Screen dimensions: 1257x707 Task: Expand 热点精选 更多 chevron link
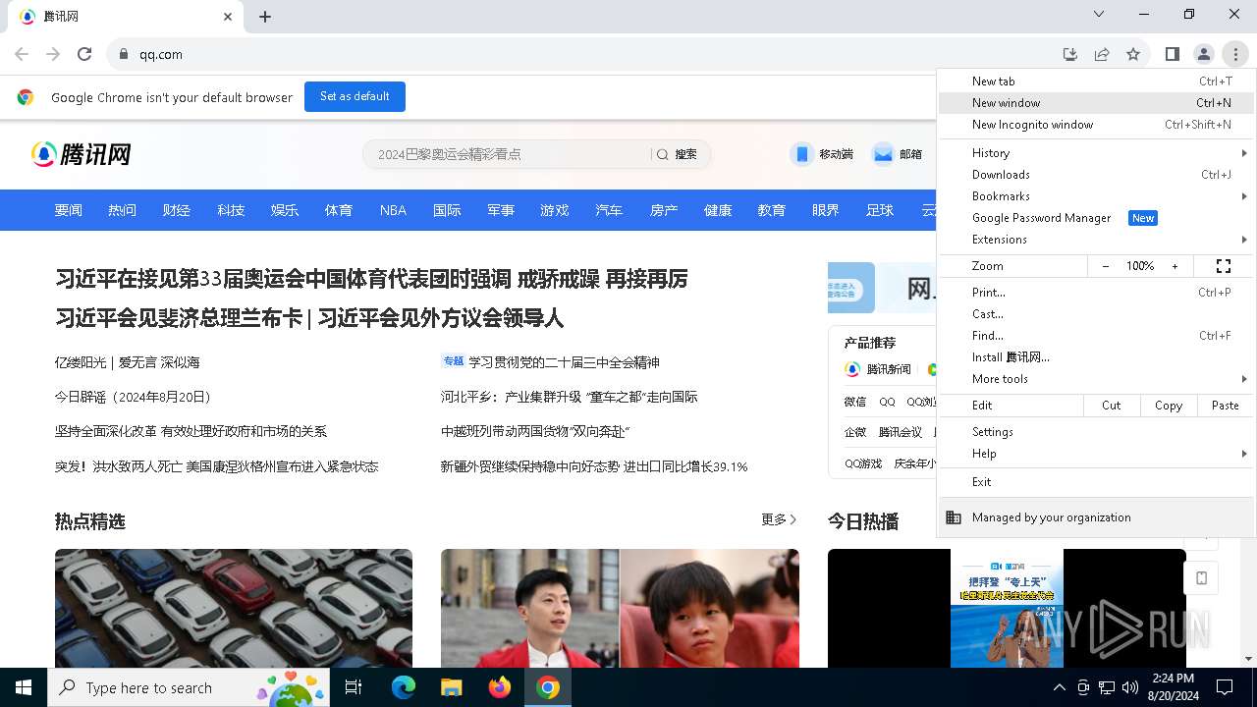(x=780, y=519)
